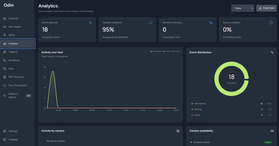Viewport: 279px width, 146px height.
Task: Click the Analytics chart icon in sidebar
Action: [4, 44]
